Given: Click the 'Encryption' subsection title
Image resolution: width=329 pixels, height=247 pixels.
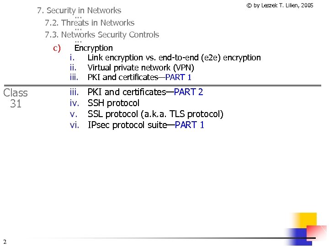Looking at the screenshot, I should click(94, 48).
